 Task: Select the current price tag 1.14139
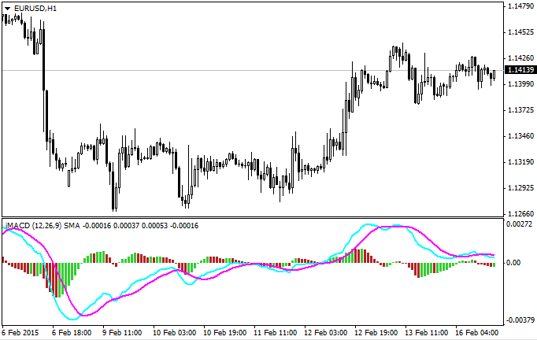point(518,71)
